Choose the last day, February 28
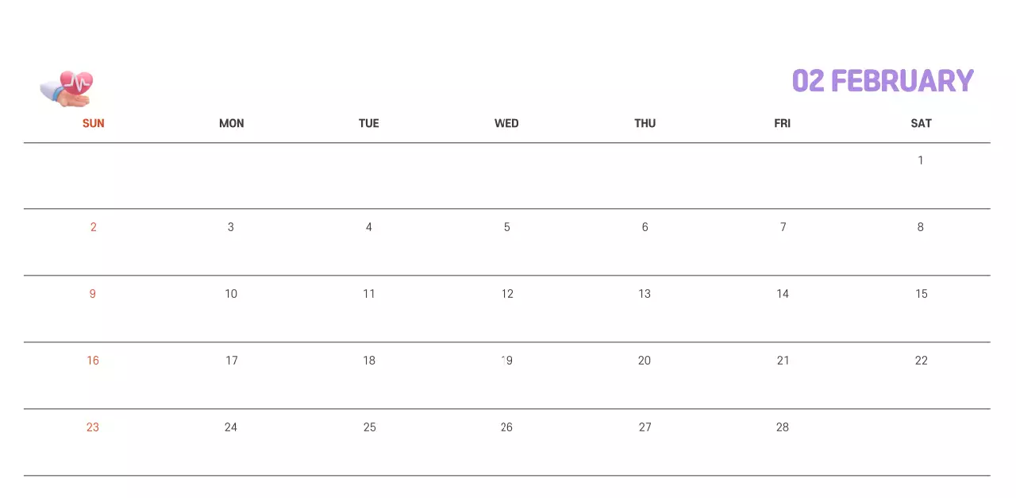1016x498 pixels. click(x=783, y=427)
